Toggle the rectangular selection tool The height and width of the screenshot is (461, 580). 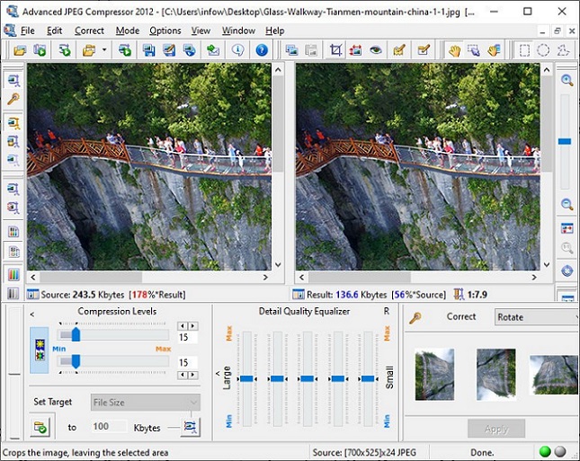[x=524, y=50]
